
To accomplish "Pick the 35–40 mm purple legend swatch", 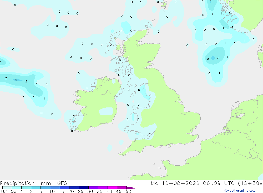I will (103, 188).
